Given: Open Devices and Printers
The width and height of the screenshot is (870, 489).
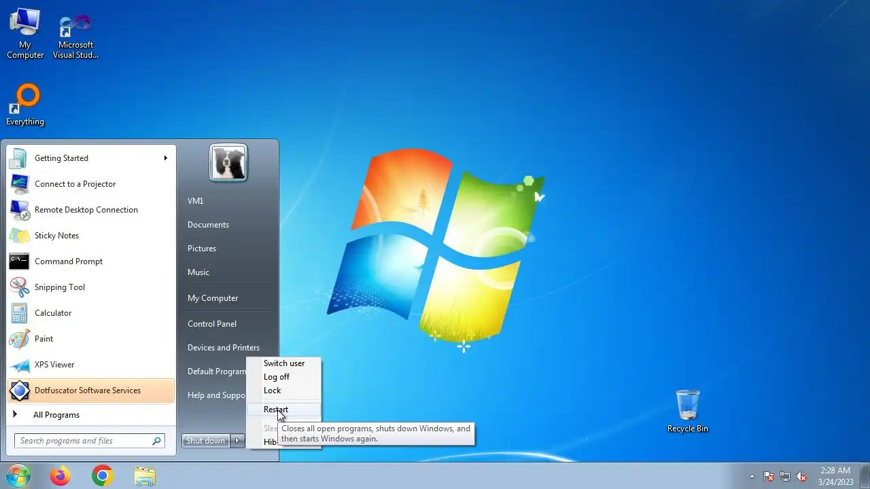Looking at the screenshot, I should coord(224,348).
